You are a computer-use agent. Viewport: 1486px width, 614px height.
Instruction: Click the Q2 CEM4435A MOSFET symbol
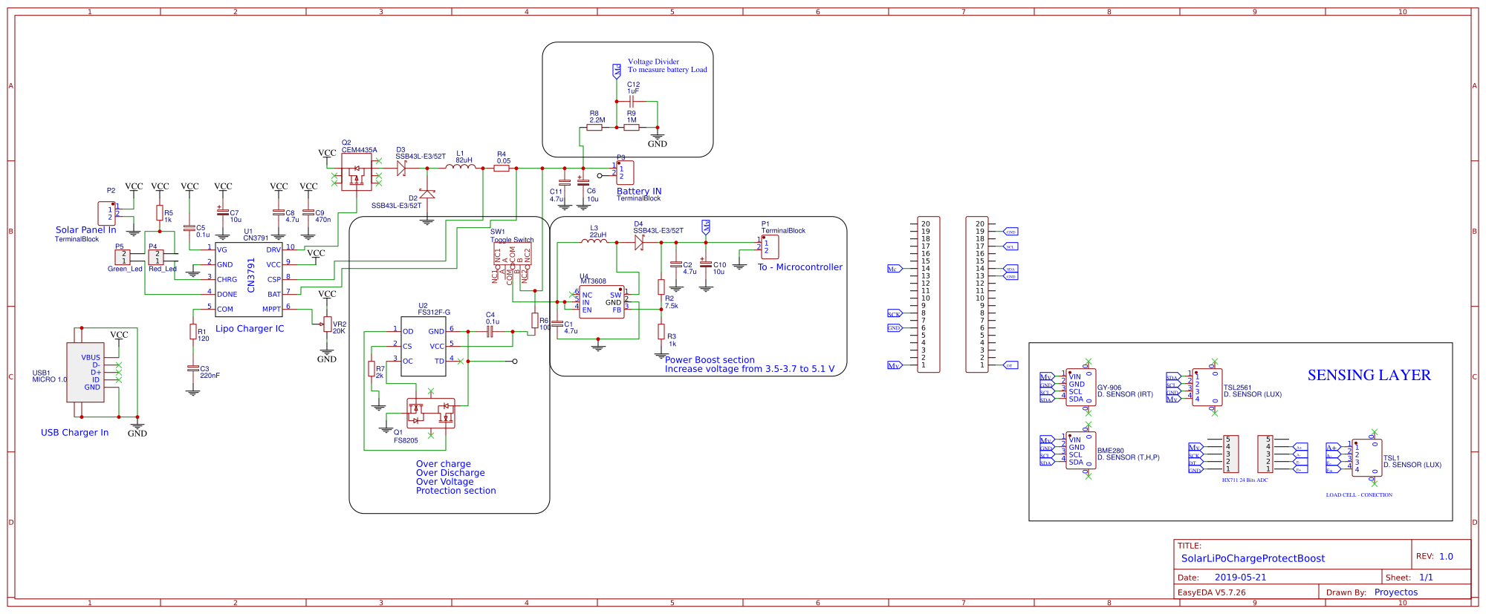(356, 172)
